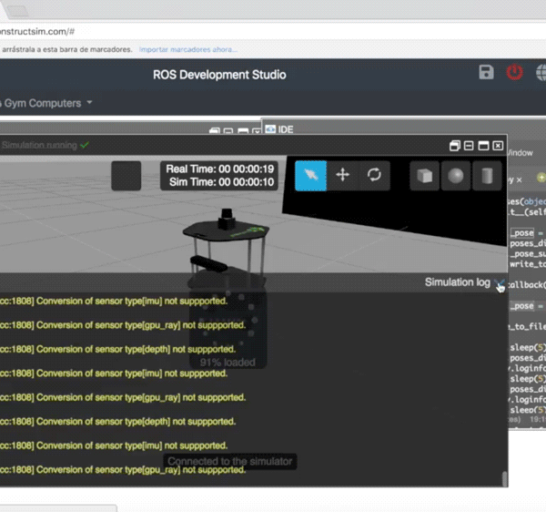Select the rotate tool

(x=374, y=175)
